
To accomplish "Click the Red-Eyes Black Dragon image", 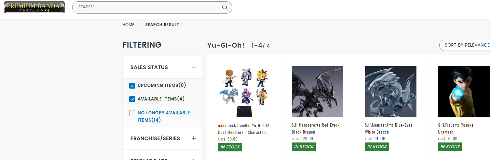I will pos(317,92).
